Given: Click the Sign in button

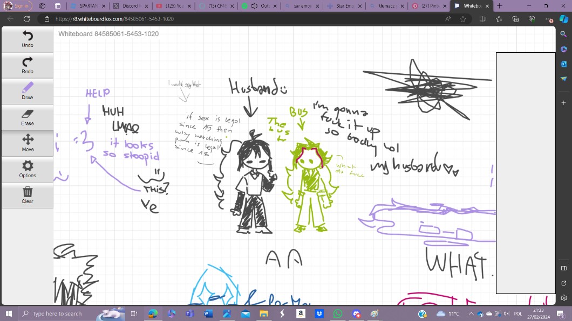Looking at the screenshot, I should pos(17,6).
